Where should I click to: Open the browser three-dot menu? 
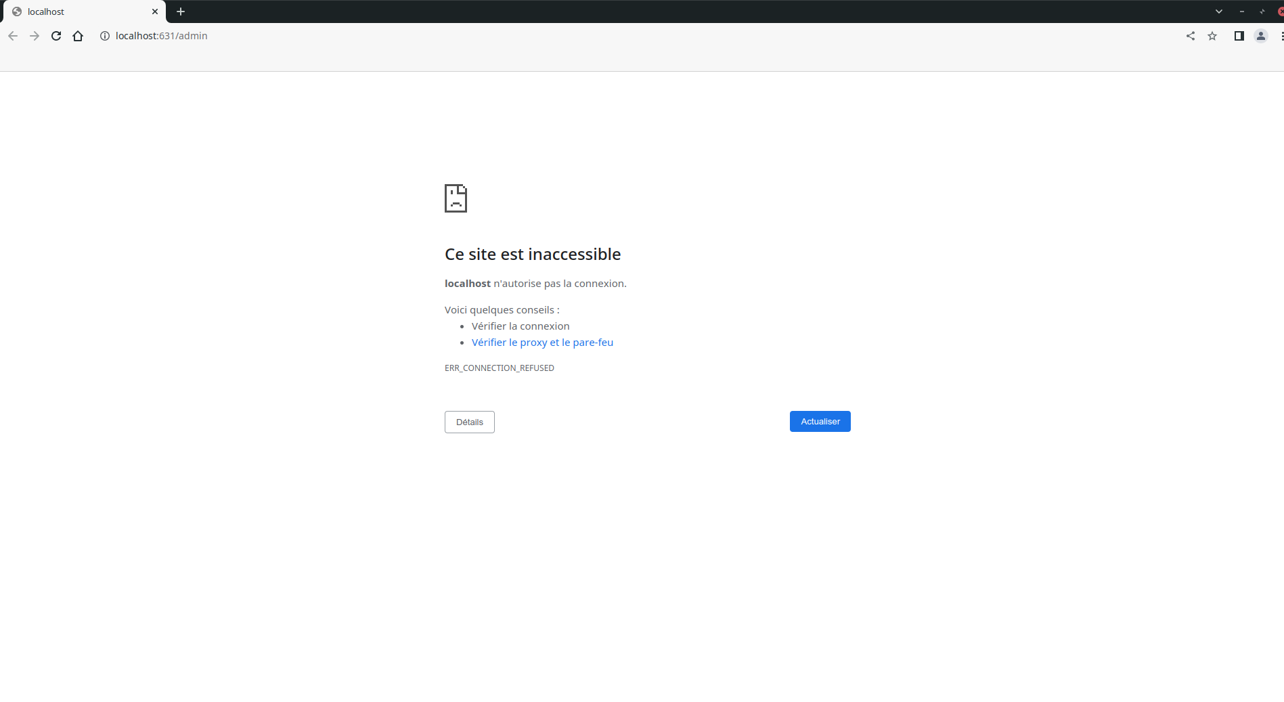[1281, 36]
